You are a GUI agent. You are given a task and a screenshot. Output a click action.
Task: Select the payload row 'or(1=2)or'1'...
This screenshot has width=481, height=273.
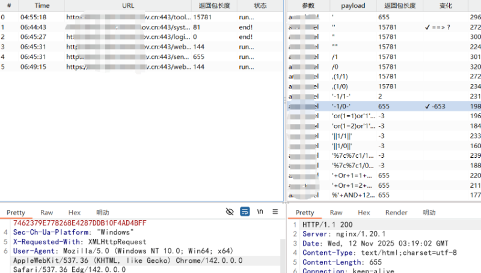[384, 126]
